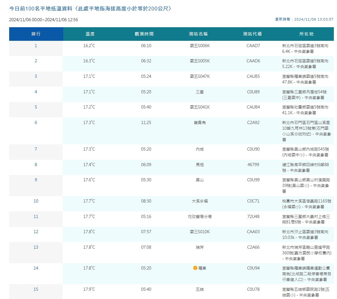Click station code 72U48
The width and height of the screenshot is (337, 299).
coord(253,217)
